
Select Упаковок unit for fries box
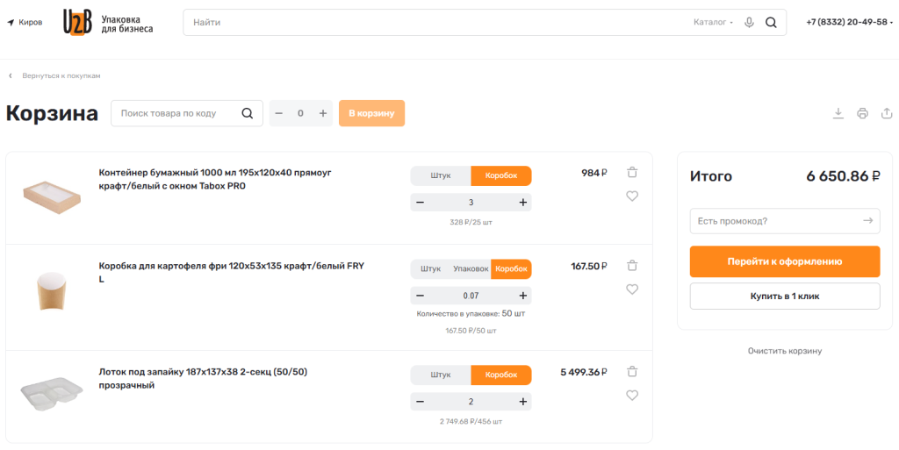[470, 268]
